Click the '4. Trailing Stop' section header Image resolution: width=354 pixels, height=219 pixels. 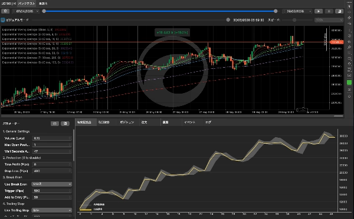coord(14,204)
